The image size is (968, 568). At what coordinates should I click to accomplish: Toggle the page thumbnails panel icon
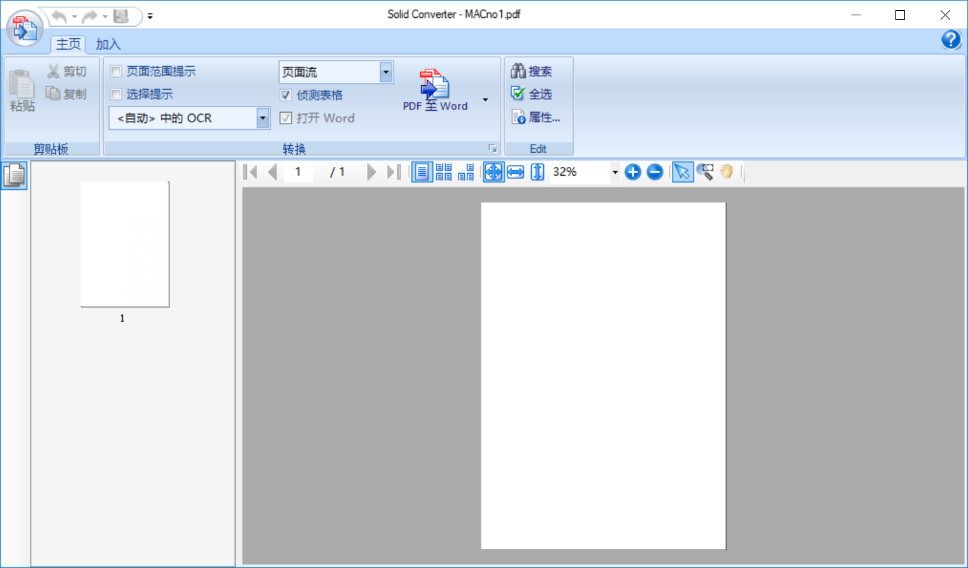click(14, 175)
